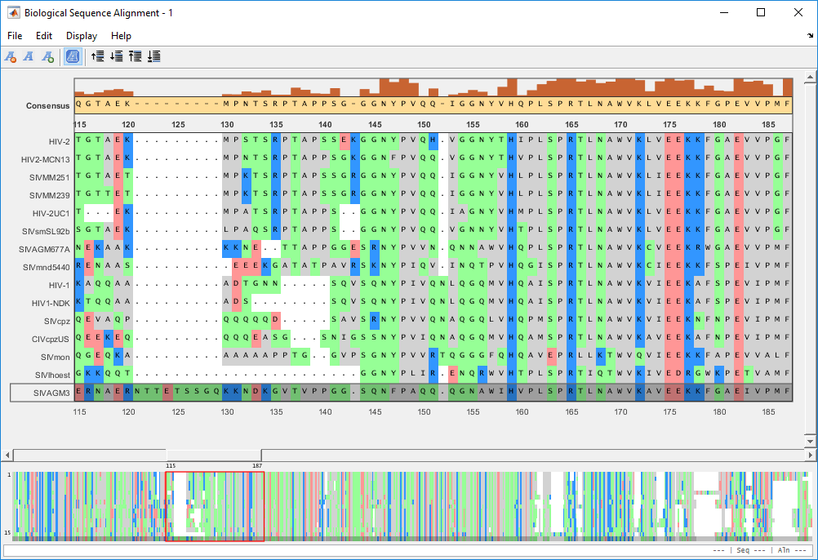This screenshot has width=818, height=560.
Task: Open the Display menu
Action: tap(82, 35)
